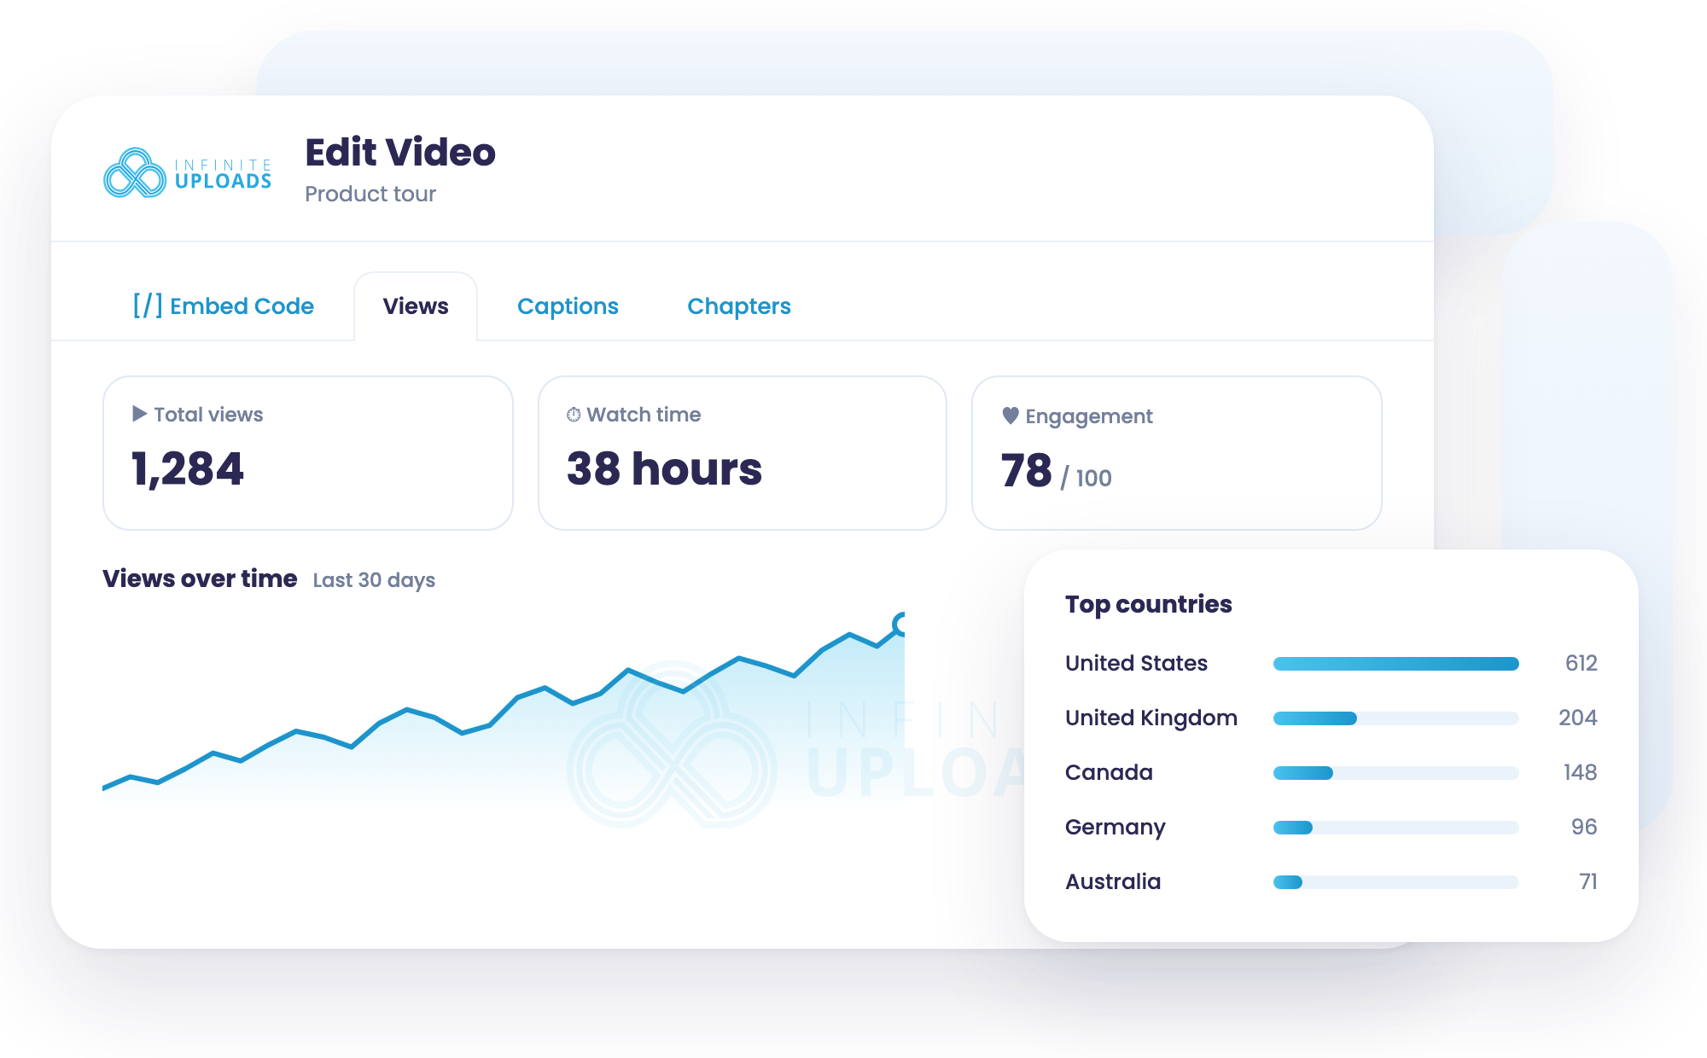Viewport: 1707px width, 1058px height.
Task: Click the United Kingdom progress bar
Action: pos(1396,718)
